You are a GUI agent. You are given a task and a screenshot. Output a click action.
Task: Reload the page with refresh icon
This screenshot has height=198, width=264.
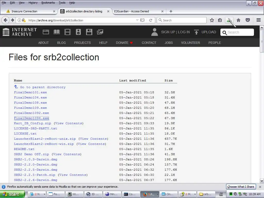coord(151,20)
